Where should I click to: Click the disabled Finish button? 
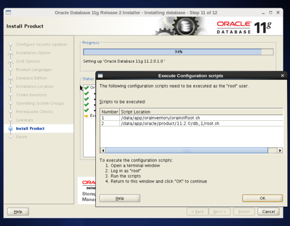[244, 212]
